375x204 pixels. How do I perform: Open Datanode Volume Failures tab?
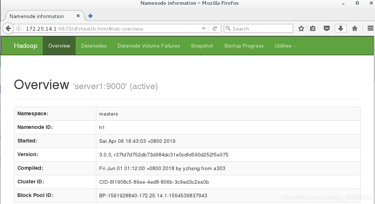point(149,46)
